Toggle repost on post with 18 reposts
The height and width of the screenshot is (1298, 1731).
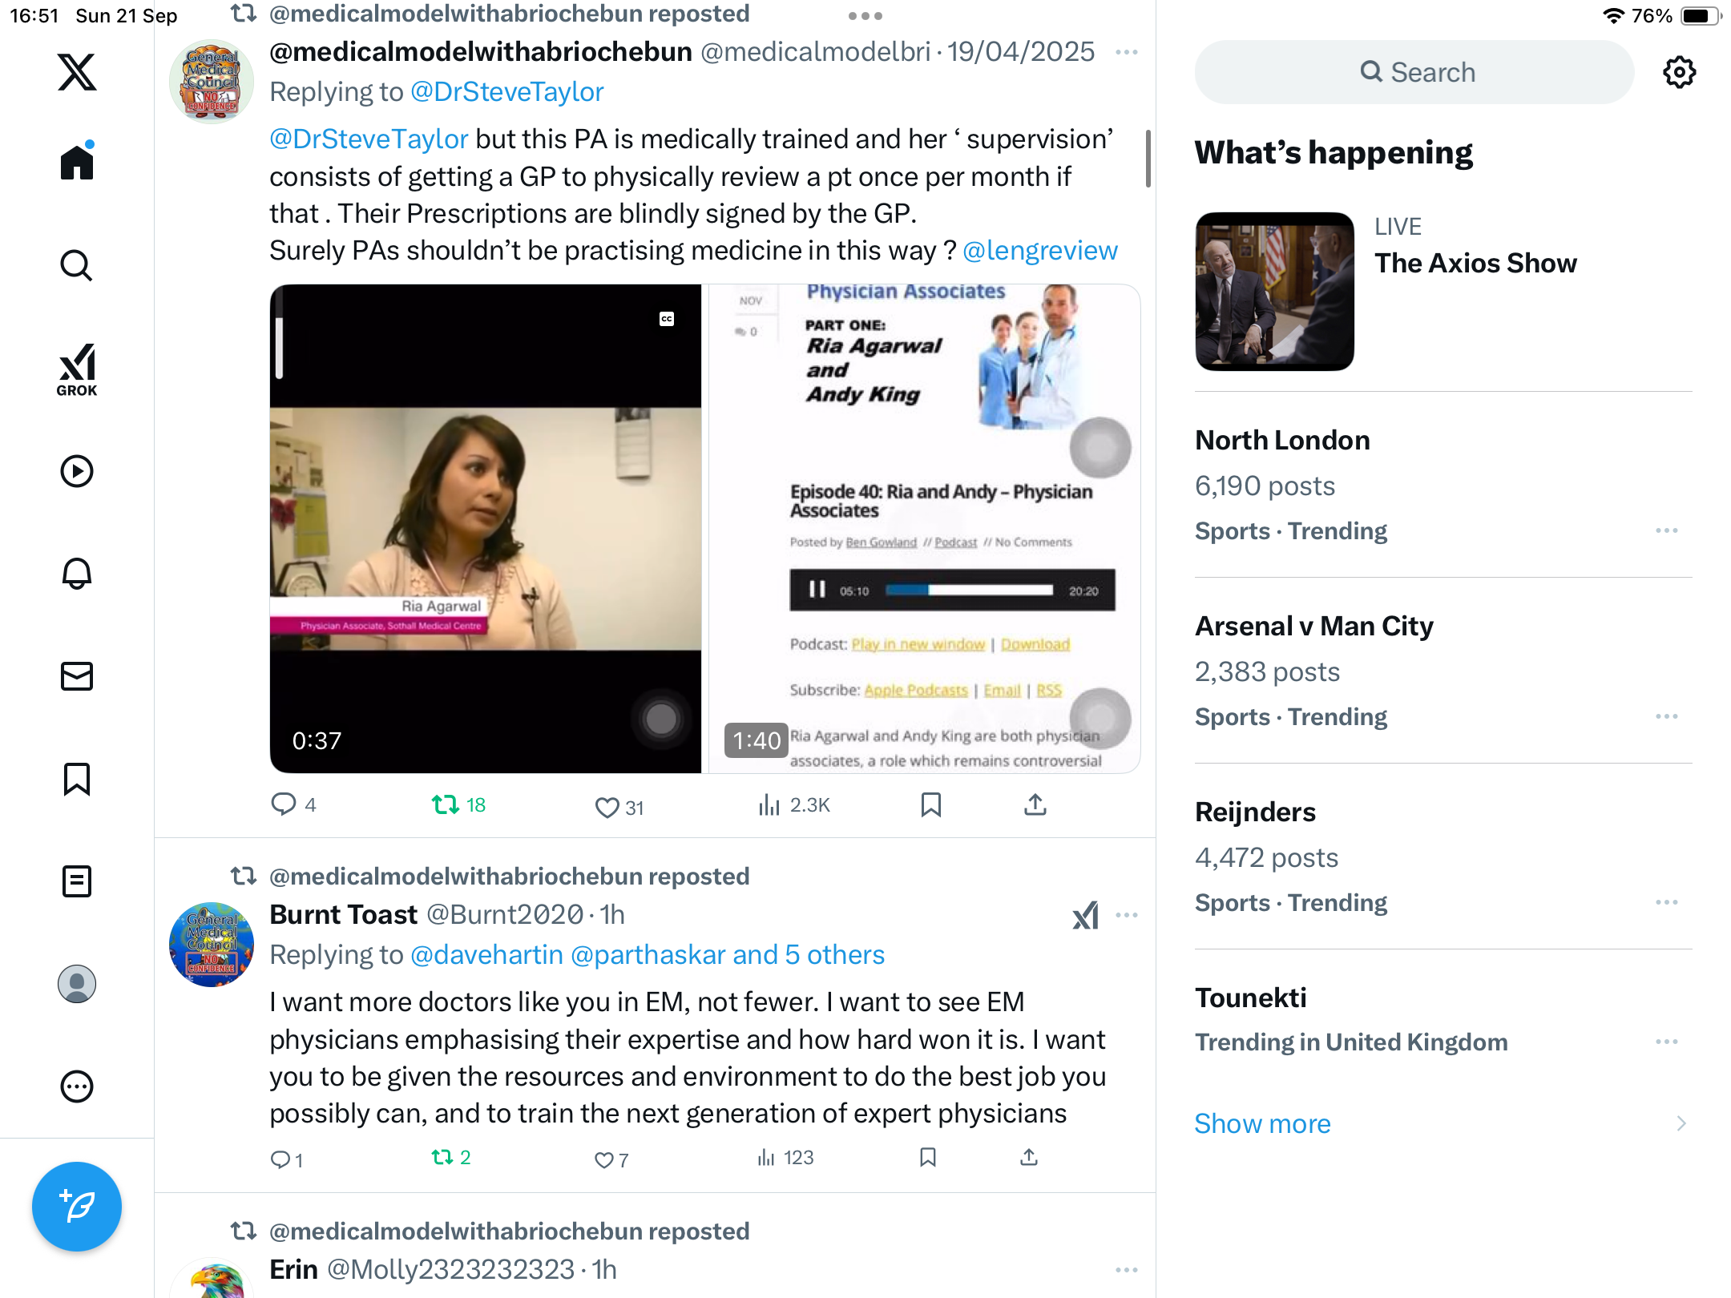(x=458, y=804)
